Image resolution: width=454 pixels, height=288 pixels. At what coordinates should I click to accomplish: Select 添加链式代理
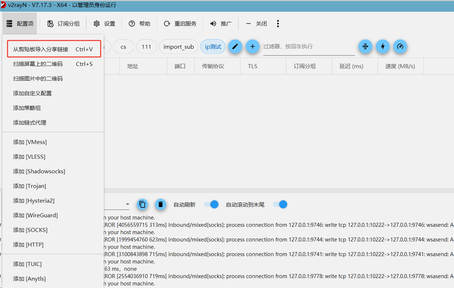click(53, 122)
